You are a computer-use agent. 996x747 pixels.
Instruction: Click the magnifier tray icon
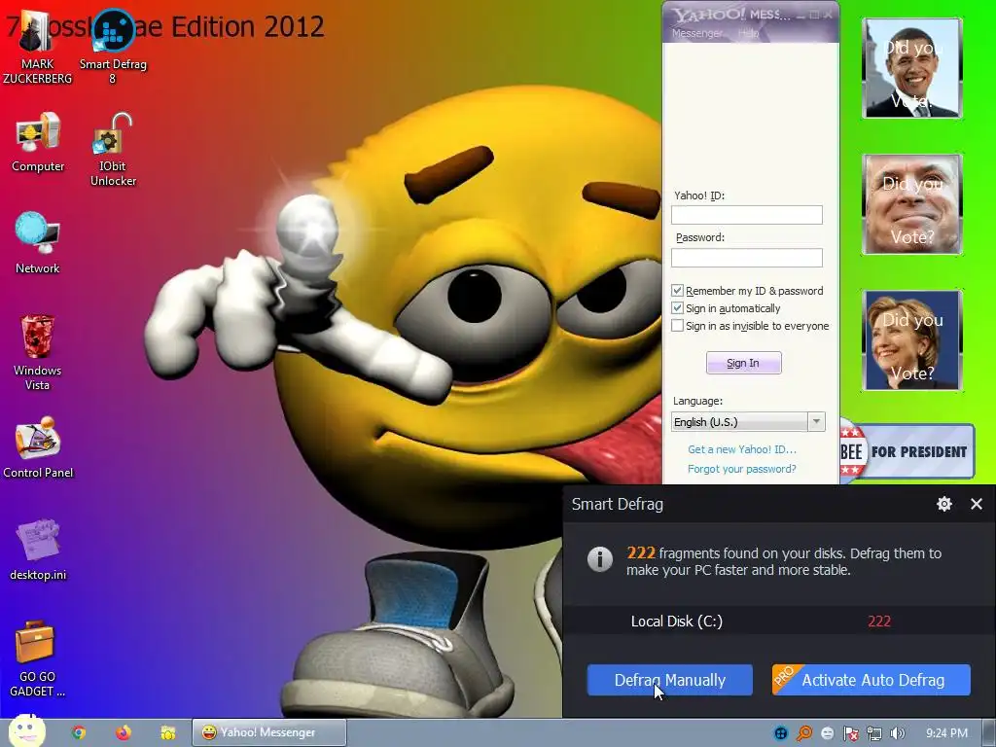tap(804, 733)
